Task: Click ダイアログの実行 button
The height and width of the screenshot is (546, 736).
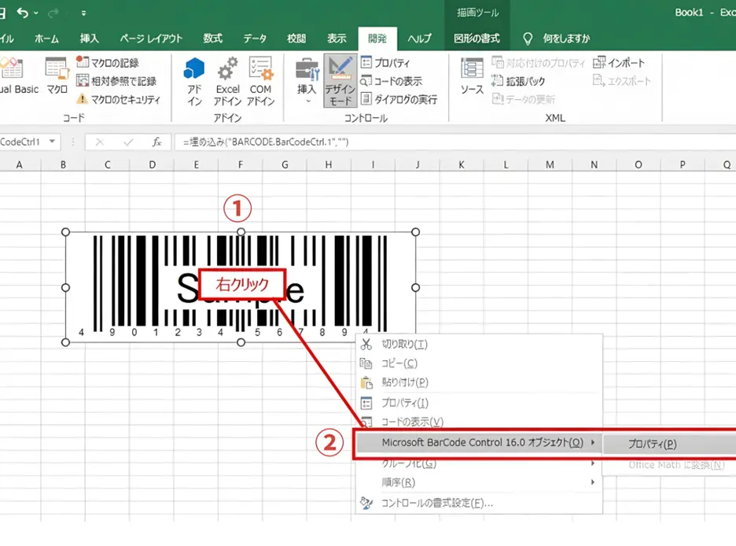Action: click(x=399, y=99)
